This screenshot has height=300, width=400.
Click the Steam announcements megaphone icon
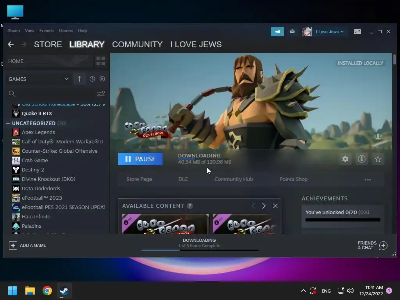277,32
